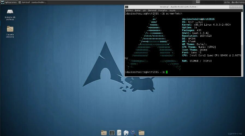Open the Carpeta personal desktop icon
245x136 pixels.
tap(10, 32)
